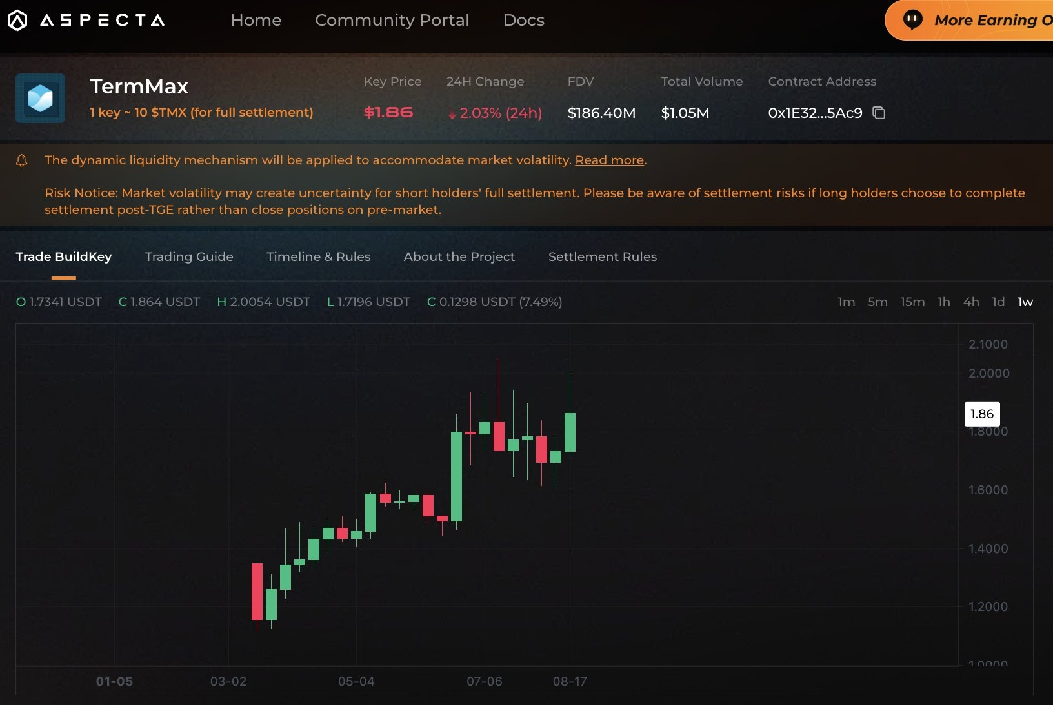The height and width of the screenshot is (705, 1053).
Task: Click the 1 key ~ 10 $TMX text
Action: tap(201, 112)
